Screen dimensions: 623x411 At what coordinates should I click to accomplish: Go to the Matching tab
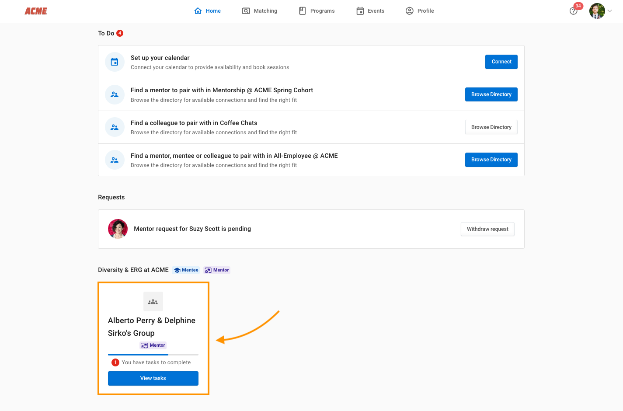[260, 11]
